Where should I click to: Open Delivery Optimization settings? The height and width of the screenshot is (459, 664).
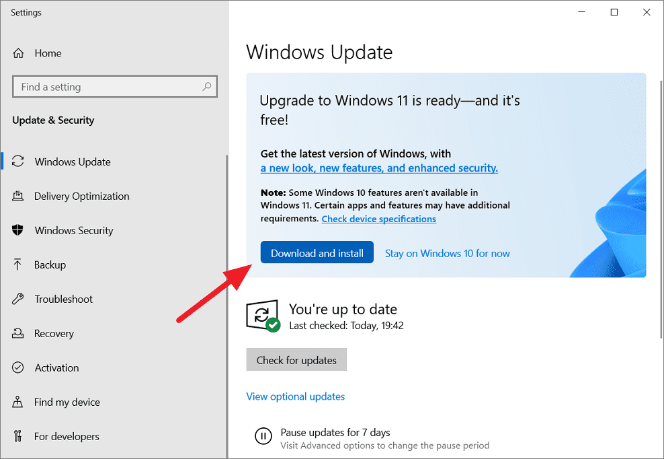[x=81, y=196]
